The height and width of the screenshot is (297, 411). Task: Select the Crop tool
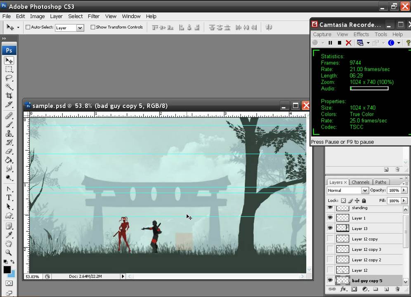click(x=9, y=96)
